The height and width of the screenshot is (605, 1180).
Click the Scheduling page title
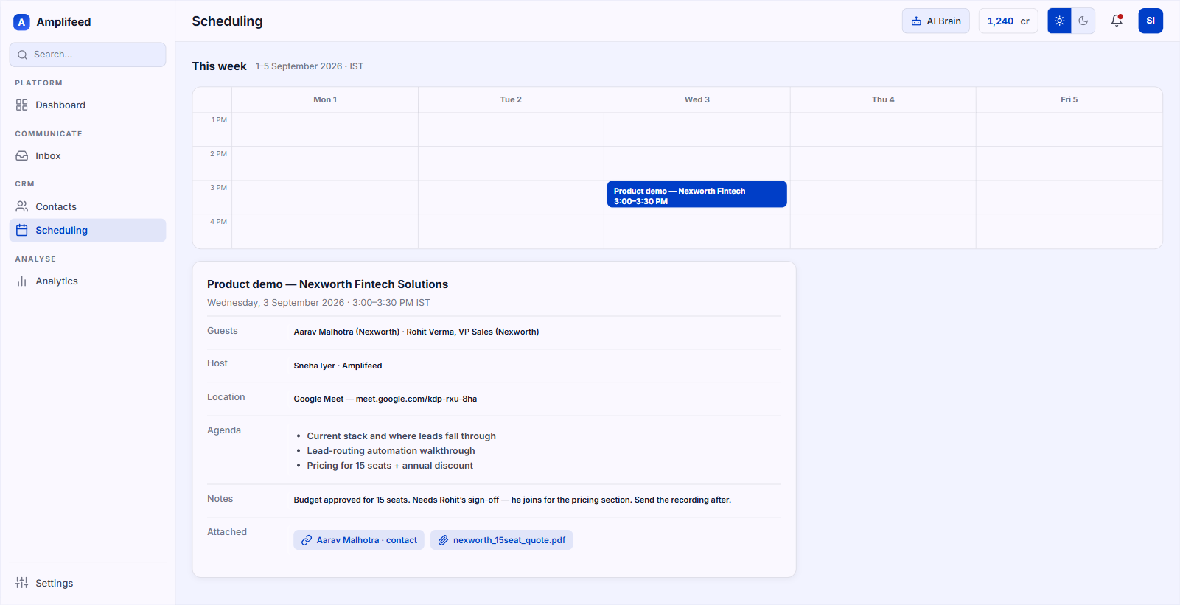pos(227,21)
